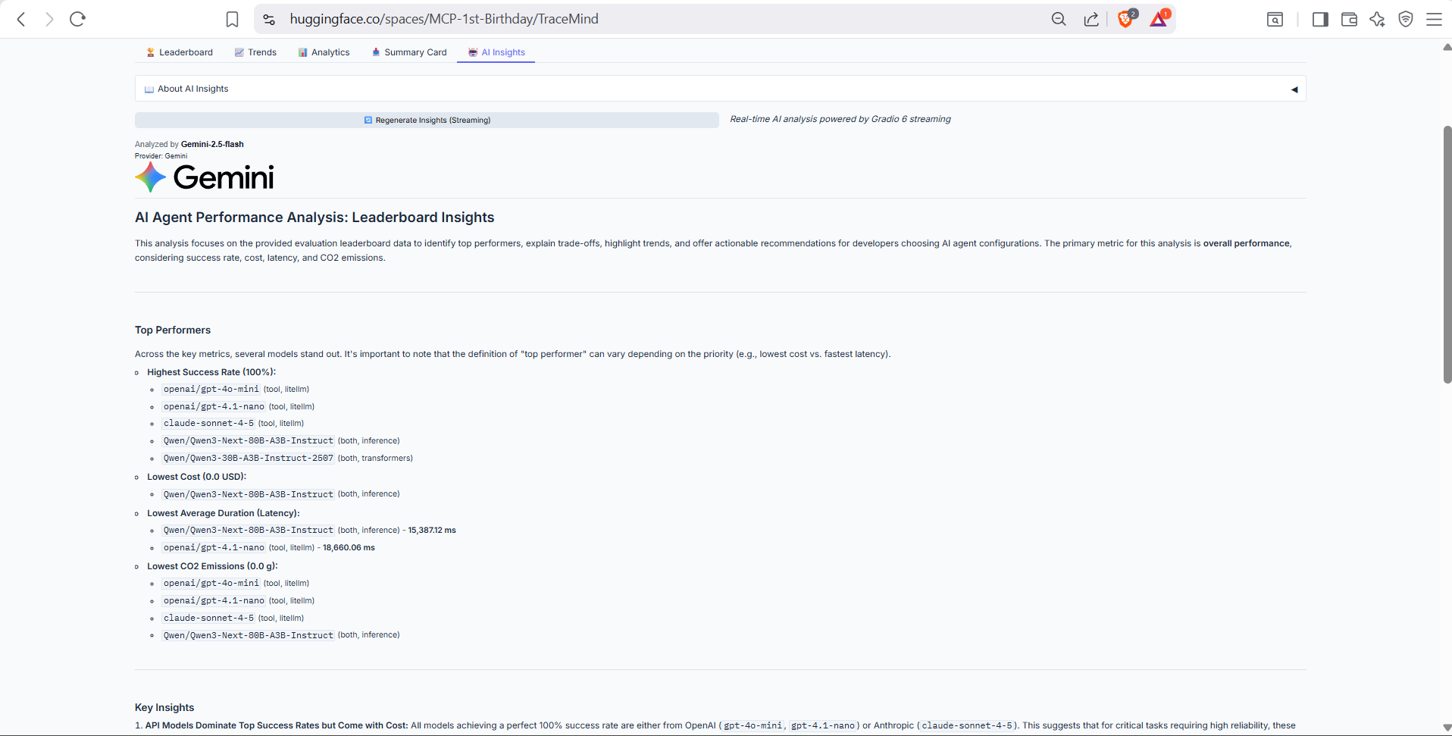Click the Gemini star logo
The image size is (1452, 736).
coord(150,177)
